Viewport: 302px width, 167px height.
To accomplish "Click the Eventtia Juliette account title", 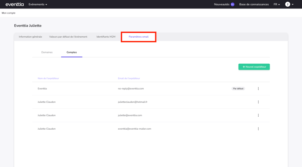I will click(28, 26).
